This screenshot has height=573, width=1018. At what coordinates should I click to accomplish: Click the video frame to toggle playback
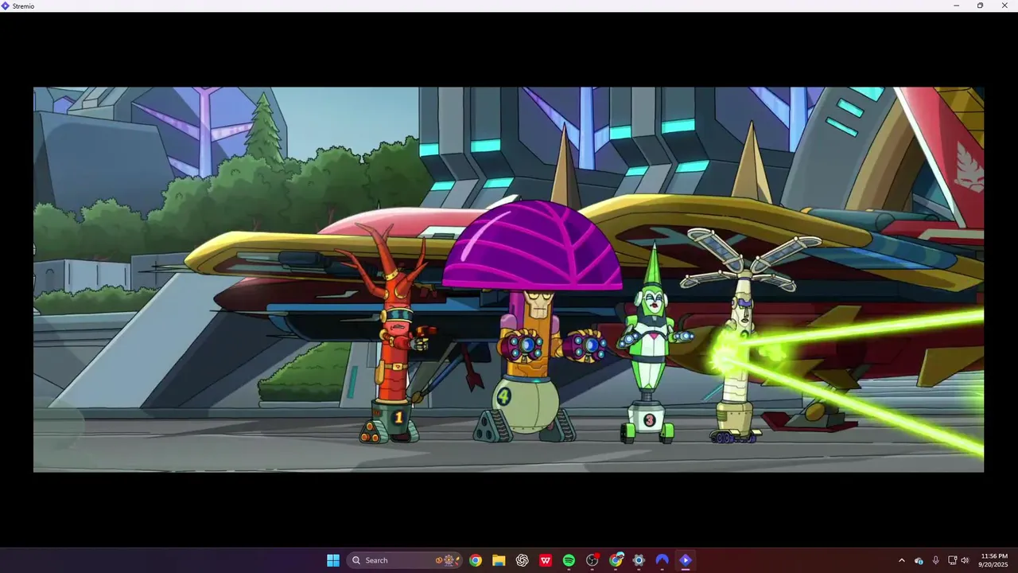tap(508, 279)
